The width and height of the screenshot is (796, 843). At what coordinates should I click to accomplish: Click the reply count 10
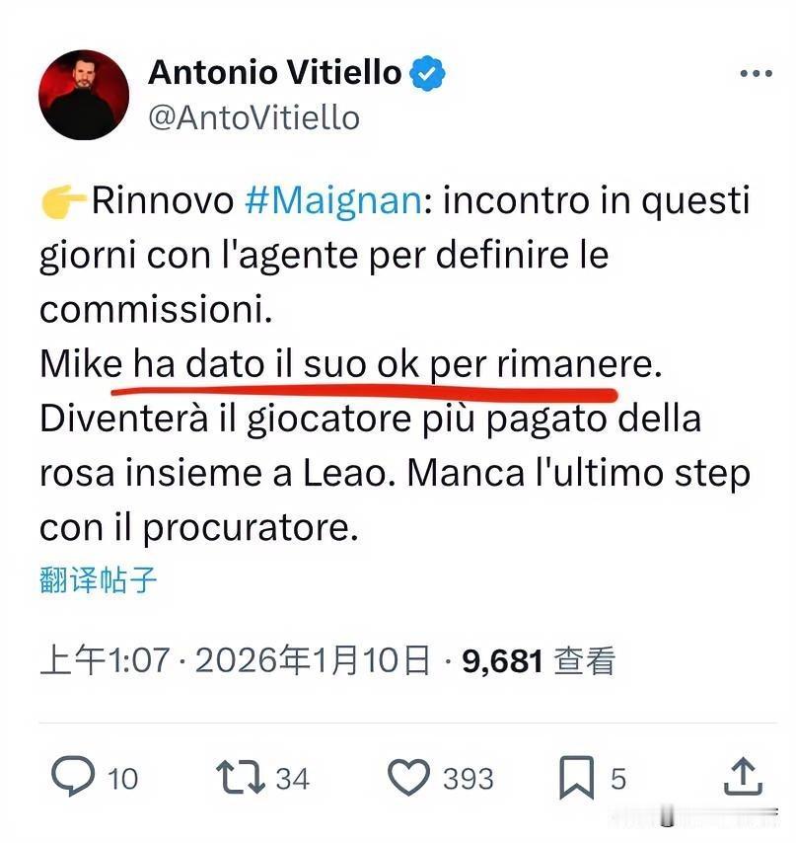pyautogui.click(x=122, y=779)
